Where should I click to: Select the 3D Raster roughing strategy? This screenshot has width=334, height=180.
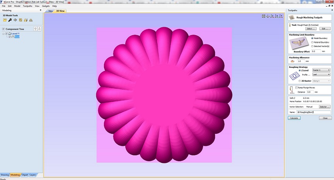tap(300, 81)
